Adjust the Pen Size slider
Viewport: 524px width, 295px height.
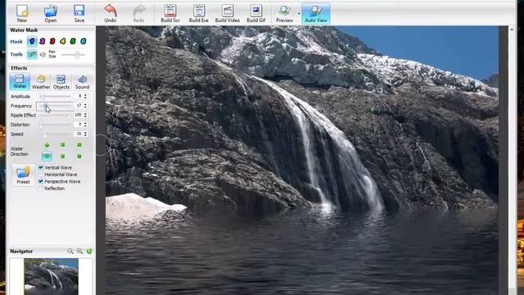[73, 55]
